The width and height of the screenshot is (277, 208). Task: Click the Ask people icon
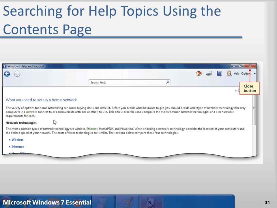coord(229,74)
